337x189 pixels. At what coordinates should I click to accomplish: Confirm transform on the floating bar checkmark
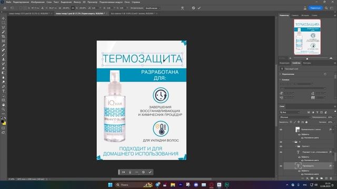coord(150,172)
